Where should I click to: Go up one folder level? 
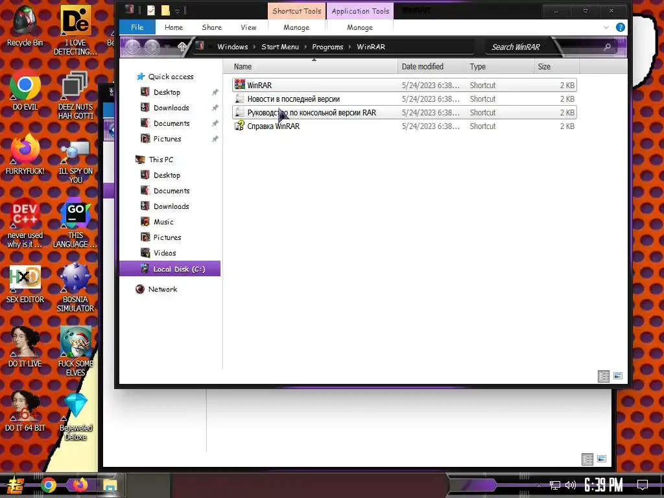click(x=182, y=47)
